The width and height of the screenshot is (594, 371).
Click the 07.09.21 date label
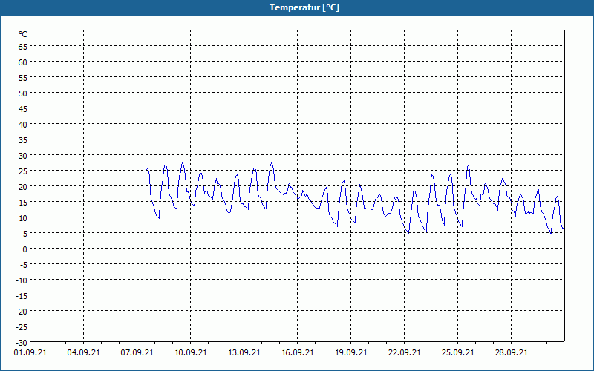tap(137, 352)
